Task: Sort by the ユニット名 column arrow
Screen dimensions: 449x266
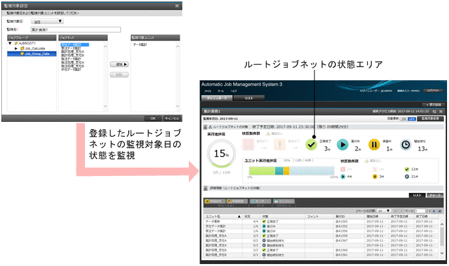Action: tap(239, 216)
